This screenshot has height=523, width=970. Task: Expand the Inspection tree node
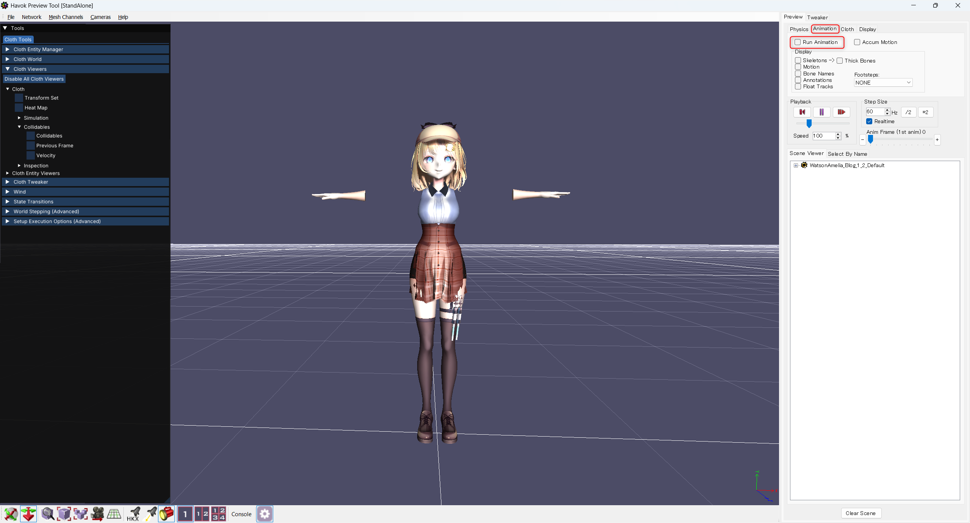(19, 166)
